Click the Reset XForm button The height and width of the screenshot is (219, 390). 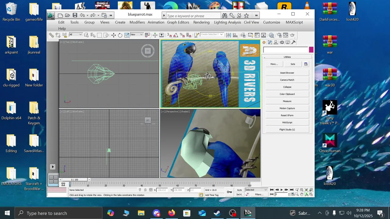[287, 115]
